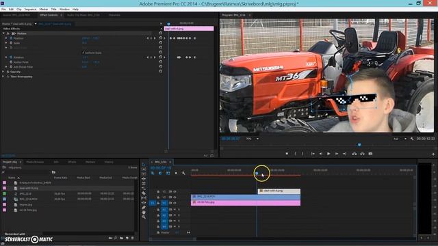Reset the Position parameter
Viewport: 438px width, 246px height.
tap(161, 38)
